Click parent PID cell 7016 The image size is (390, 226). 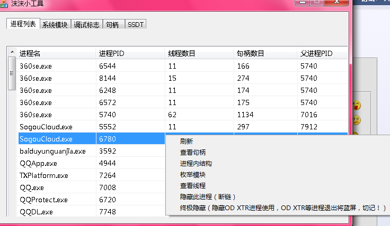tap(309, 115)
